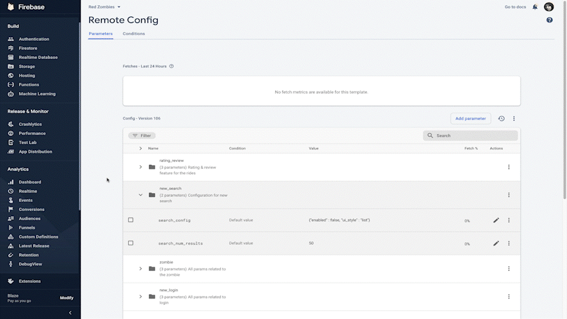
Task: Expand the new_login group
Action: (x=141, y=297)
